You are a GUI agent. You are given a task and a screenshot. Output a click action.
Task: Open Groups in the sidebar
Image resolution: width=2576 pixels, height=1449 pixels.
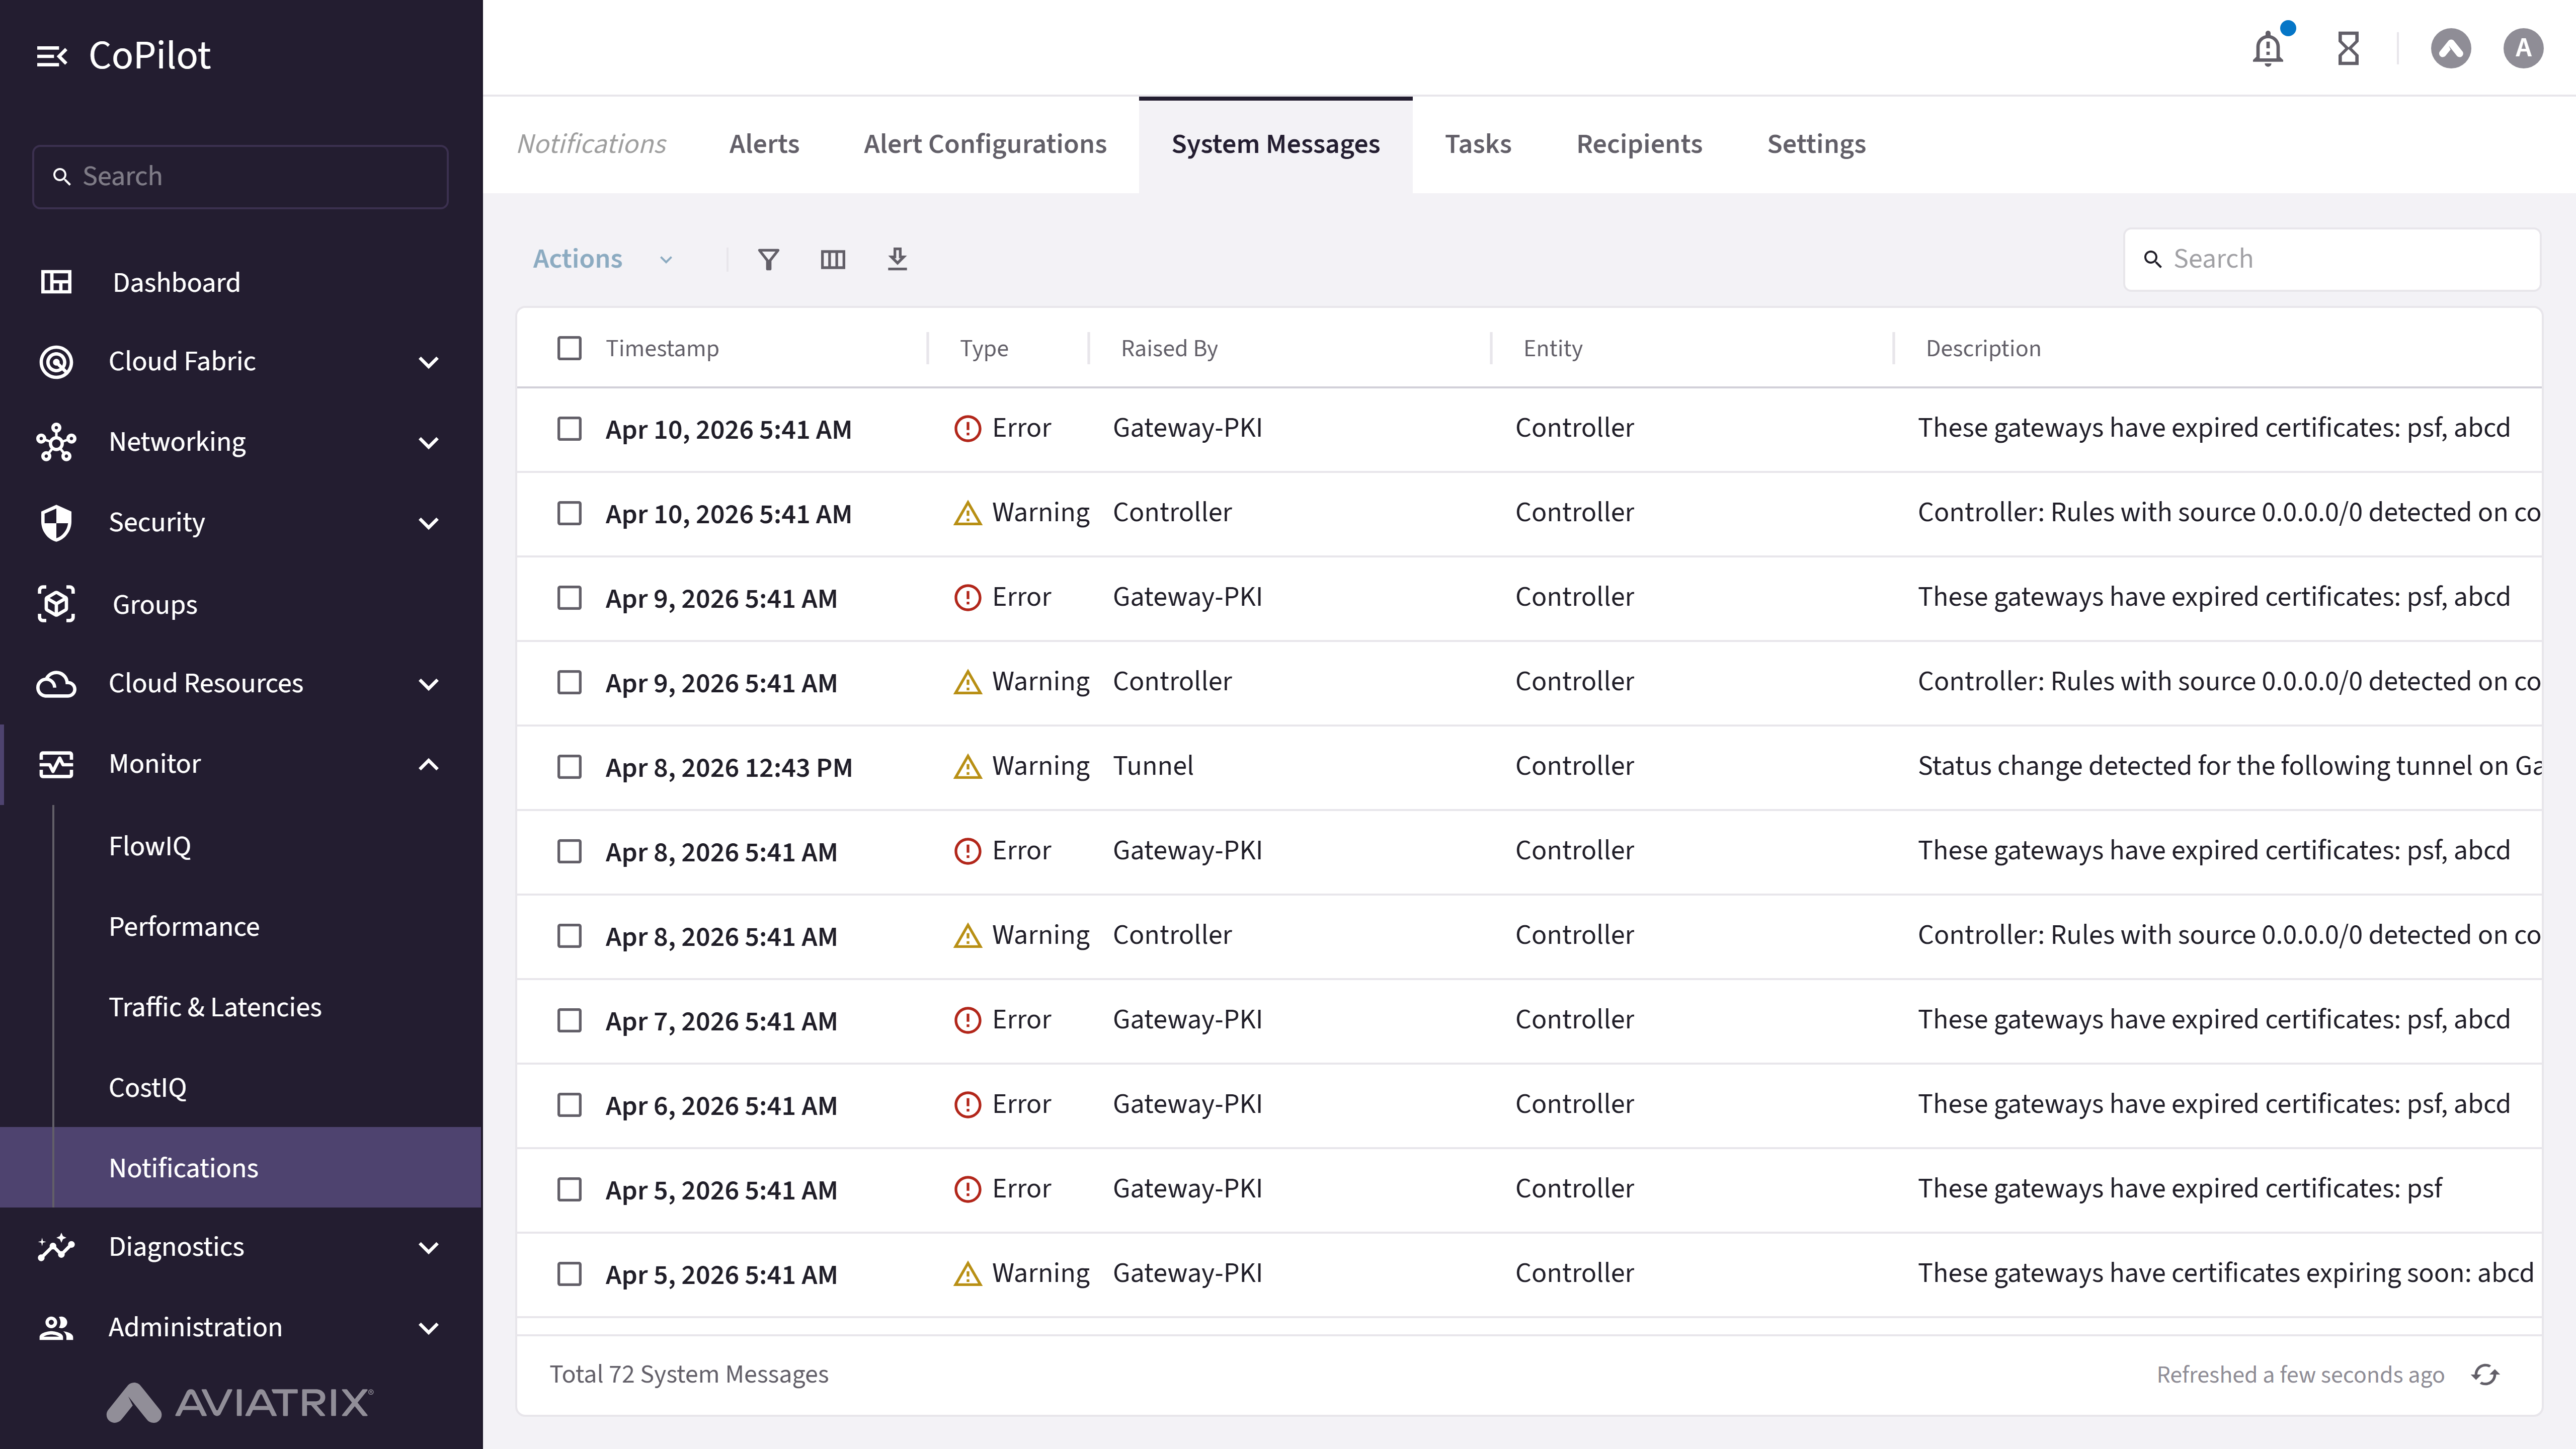[154, 604]
